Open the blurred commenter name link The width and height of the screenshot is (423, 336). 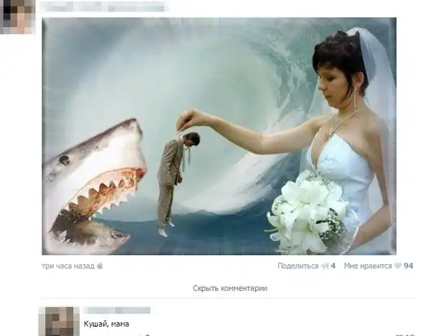coord(117,310)
